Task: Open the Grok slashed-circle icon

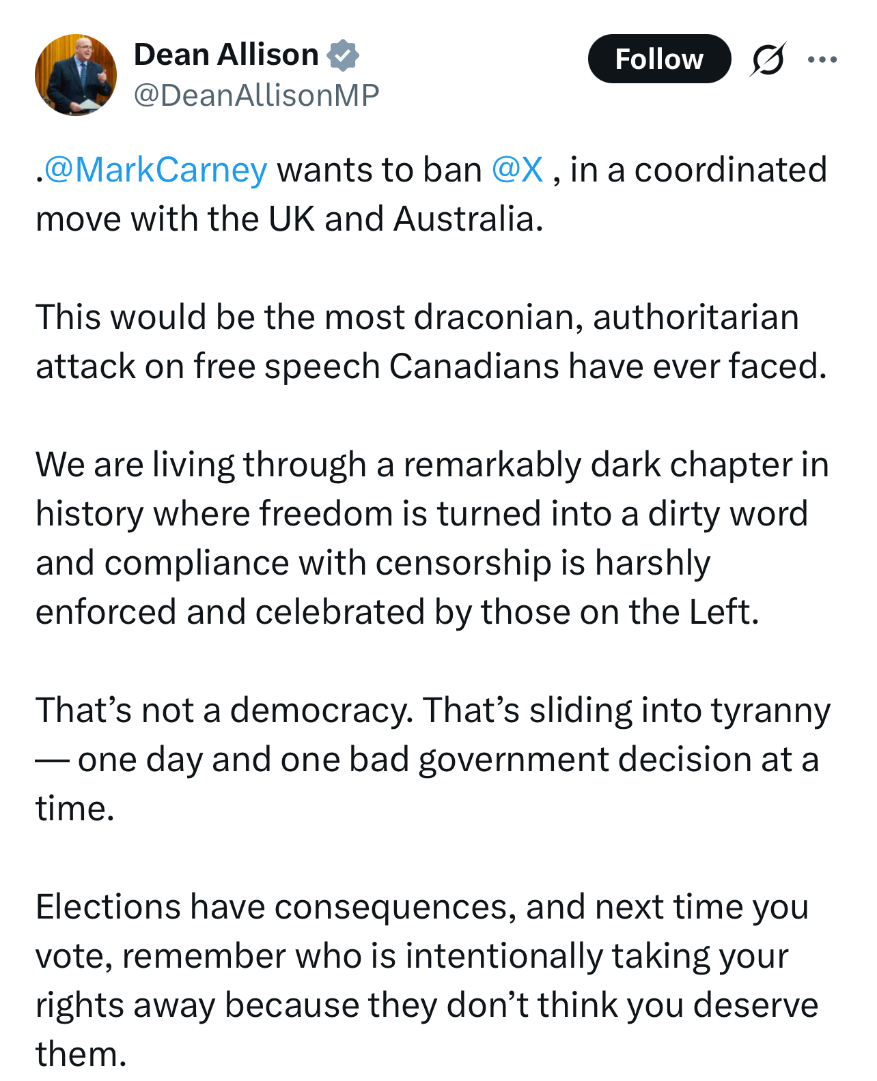Action: coord(766,59)
